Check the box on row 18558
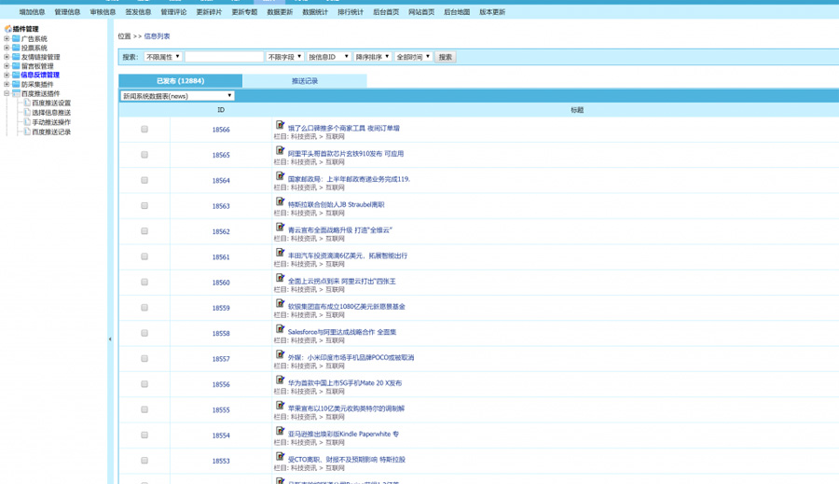 coord(144,333)
